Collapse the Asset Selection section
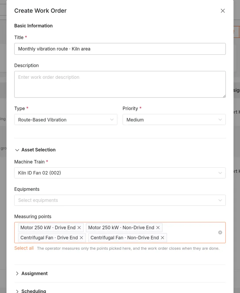The height and width of the screenshot is (293, 240). [x=35, y=150]
